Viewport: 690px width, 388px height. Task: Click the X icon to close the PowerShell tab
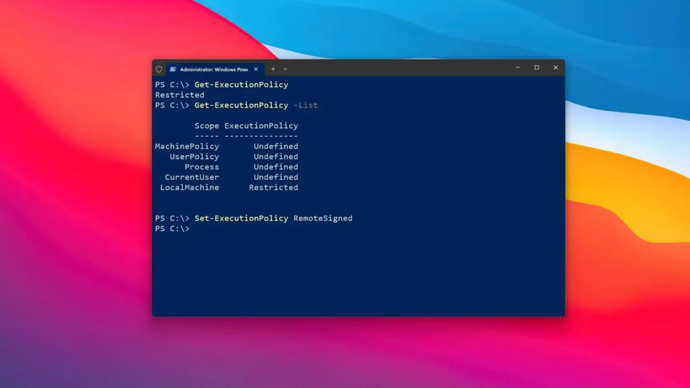(256, 69)
